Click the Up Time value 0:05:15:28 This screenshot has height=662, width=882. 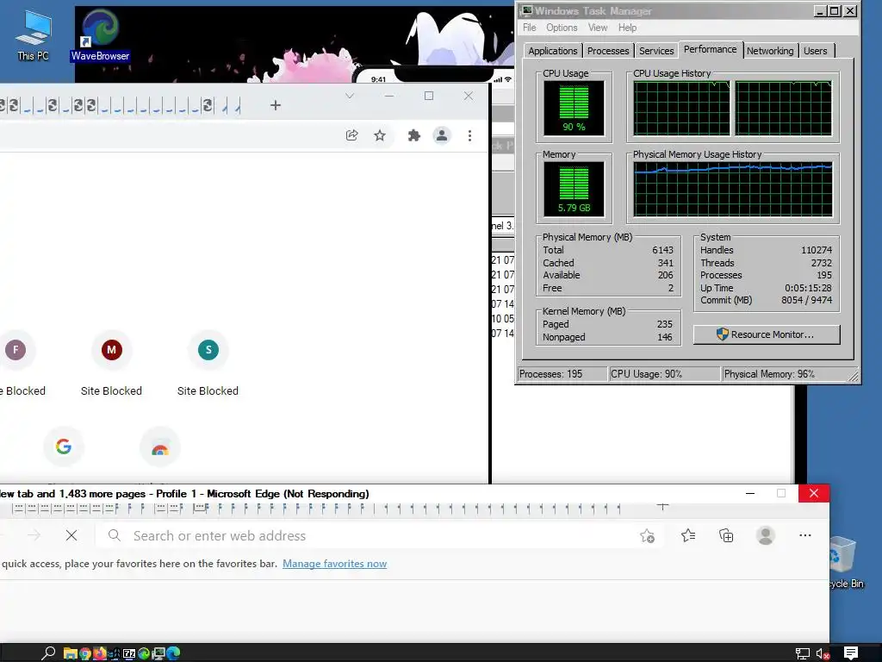pyautogui.click(x=808, y=288)
